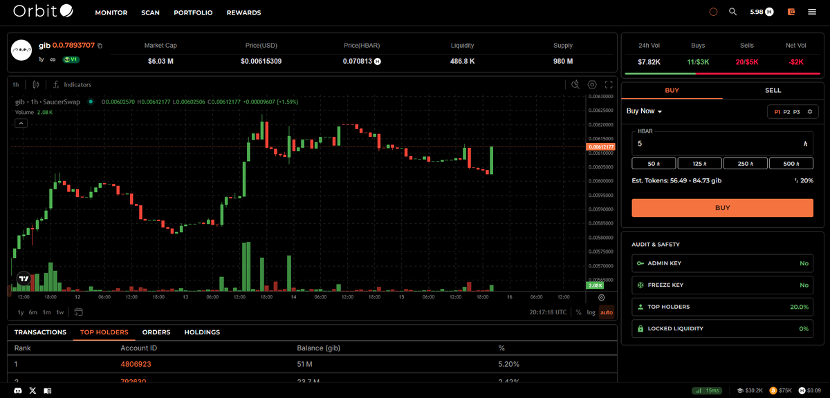This screenshot has height=398, width=830.
Task: Copy the gib token ID
Action: pyautogui.click(x=100, y=46)
